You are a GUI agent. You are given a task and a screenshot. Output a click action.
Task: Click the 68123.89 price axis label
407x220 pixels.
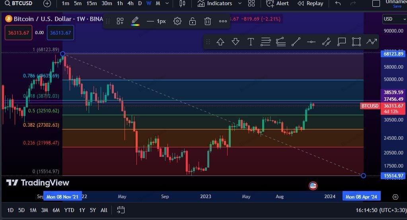coord(393,54)
